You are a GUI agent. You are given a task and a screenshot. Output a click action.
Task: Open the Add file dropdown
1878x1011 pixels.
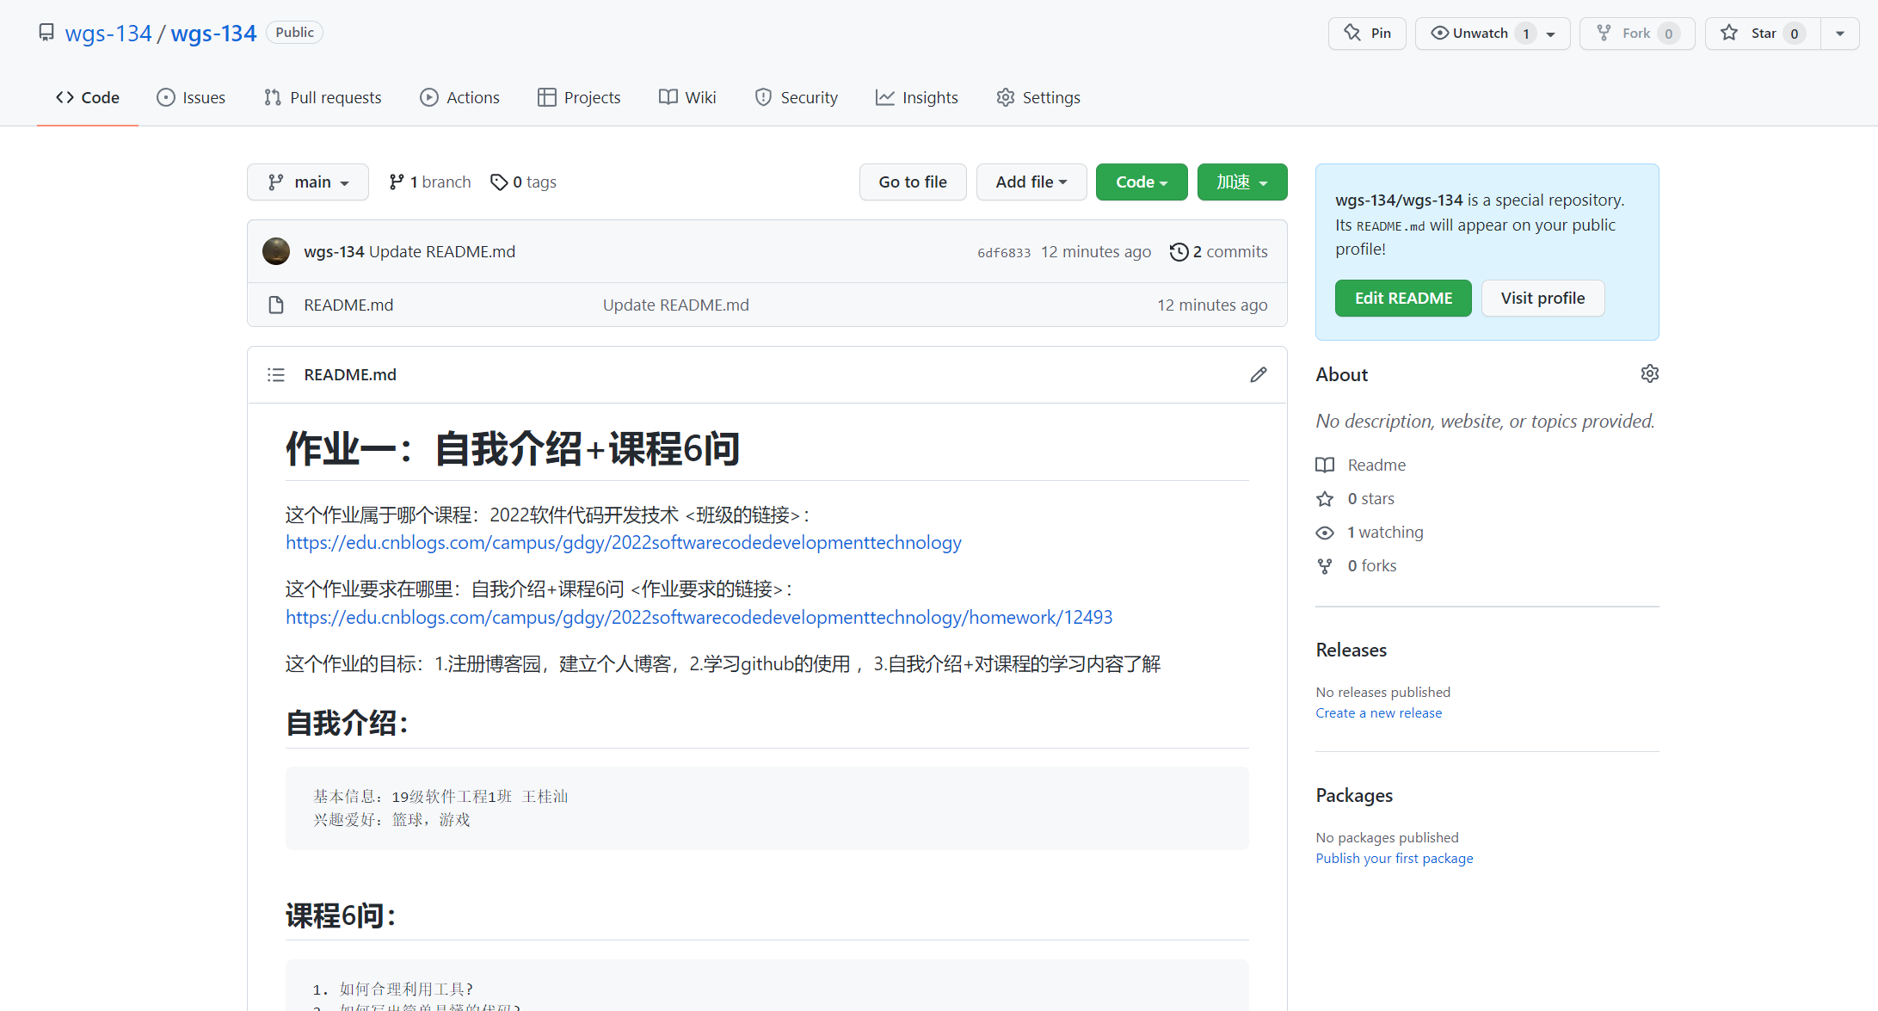click(x=1031, y=182)
